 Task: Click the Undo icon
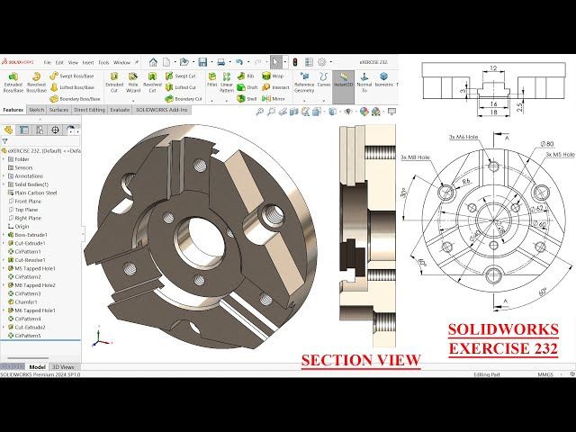(239, 62)
